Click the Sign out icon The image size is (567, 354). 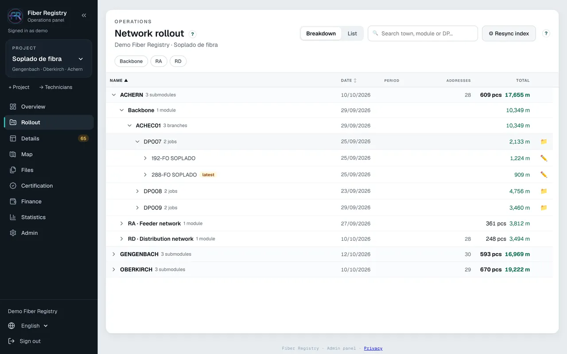click(12, 341)
